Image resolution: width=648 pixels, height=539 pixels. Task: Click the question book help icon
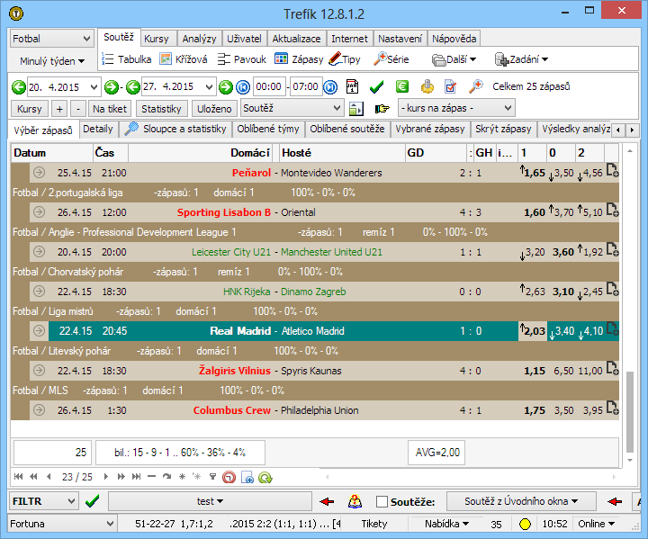pyautogui.click(x=355, y=502)
